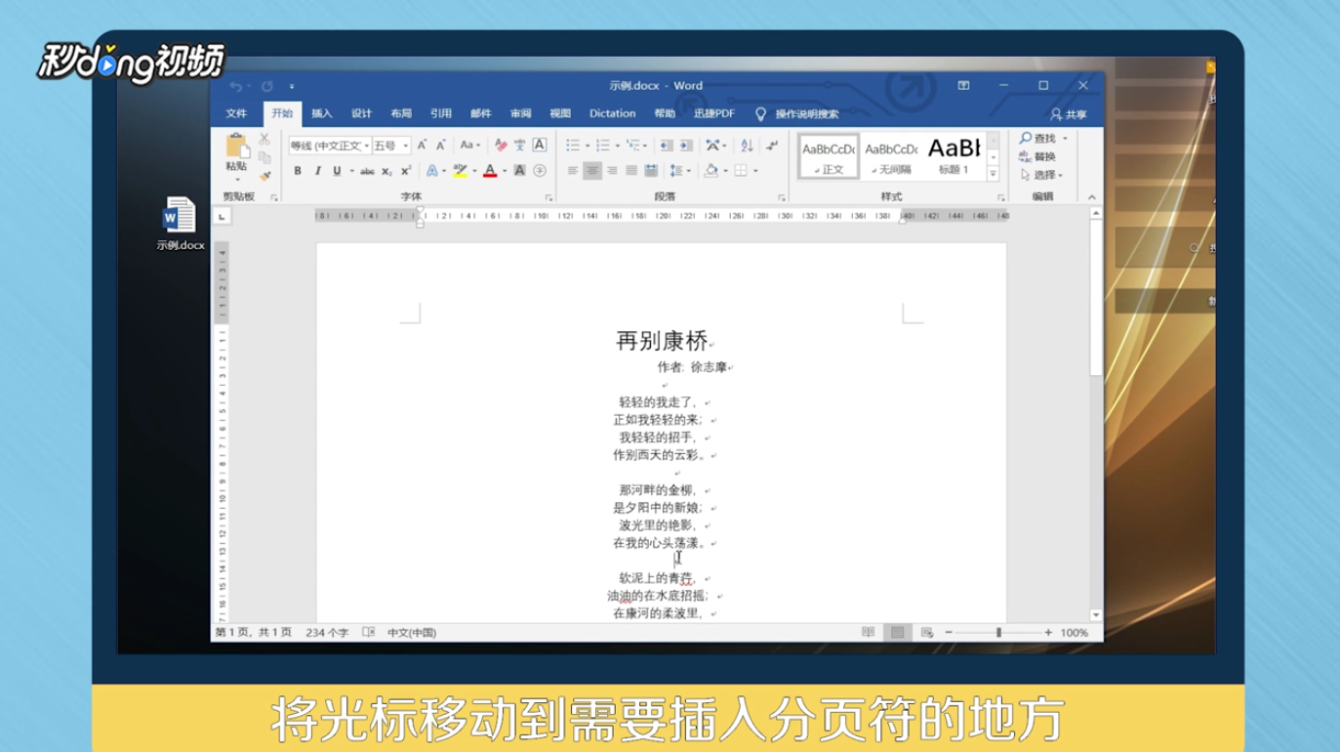Click the phonetic guide (拼音) icon
The image size is (1340, 752).
click(519, 146)
